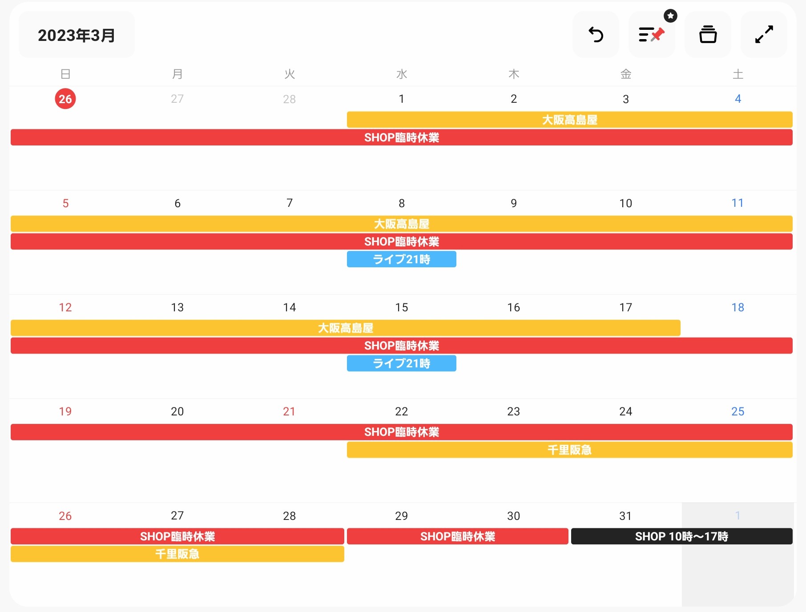This screenshot has height=612, width=806.
Task: Open the black SHOP 10時〜17時 event
Action: (682, 536)
